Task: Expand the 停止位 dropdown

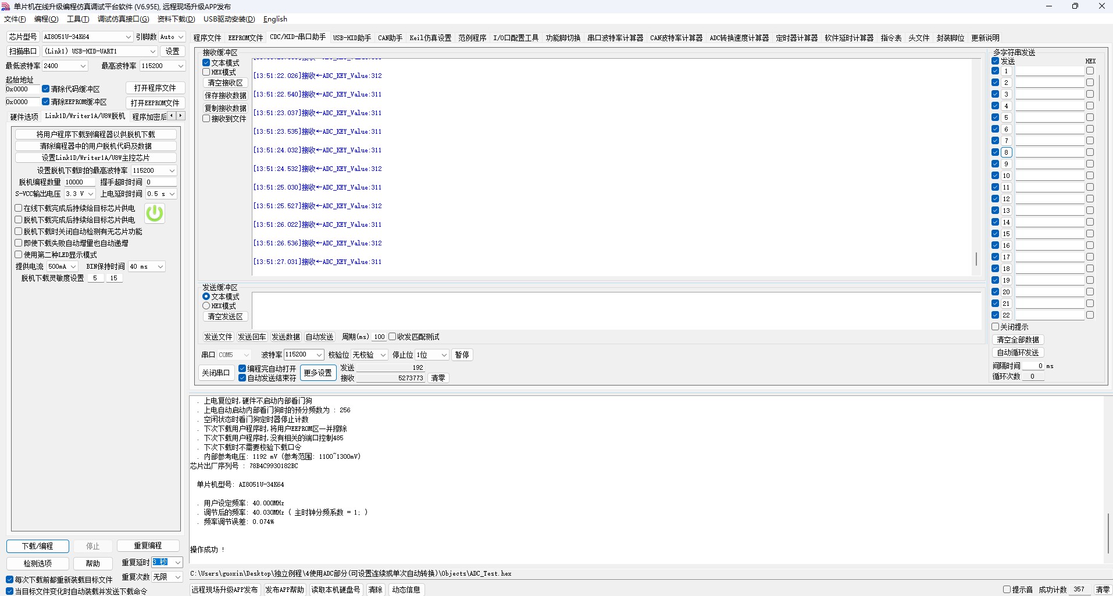Action: 432,355
